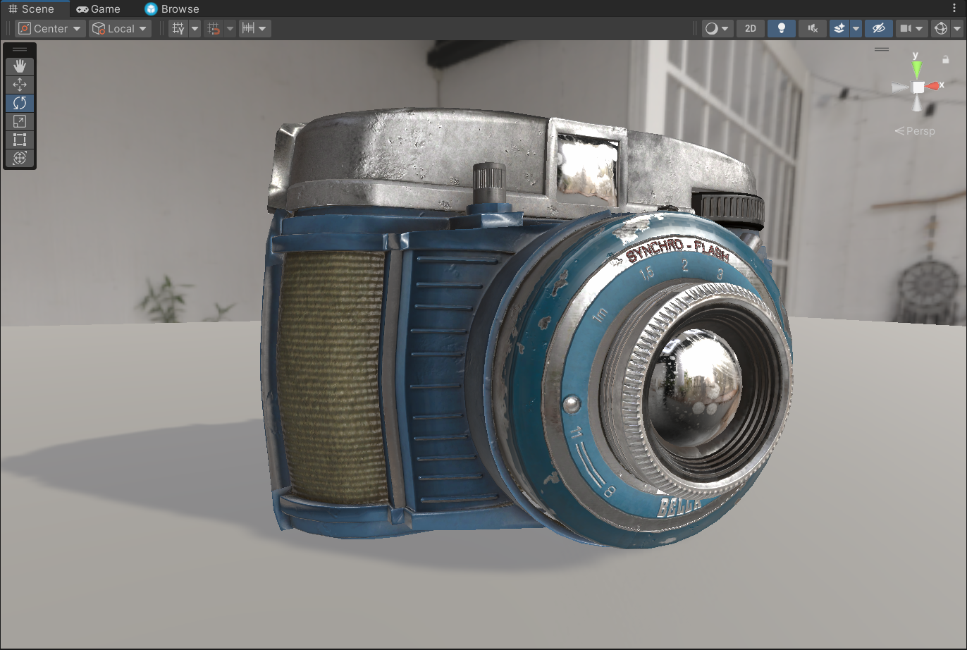The width and height of the screenshot is (967, 650).
Task: Select the Move tool
Action: pyautogui.click(x=20, y=85)
